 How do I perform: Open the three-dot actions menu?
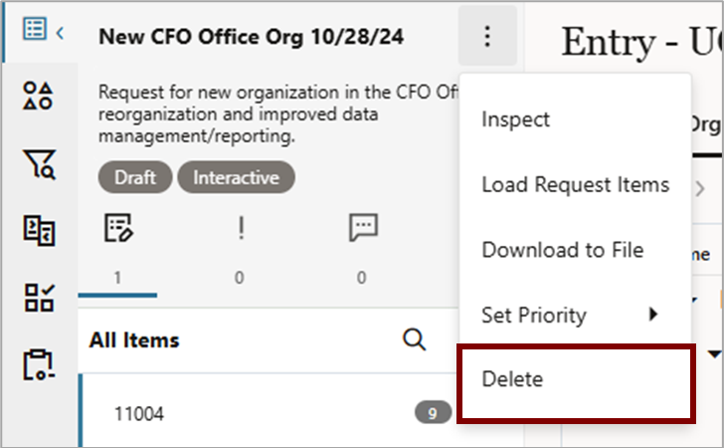pyautogui.click(x=486, y=37)
